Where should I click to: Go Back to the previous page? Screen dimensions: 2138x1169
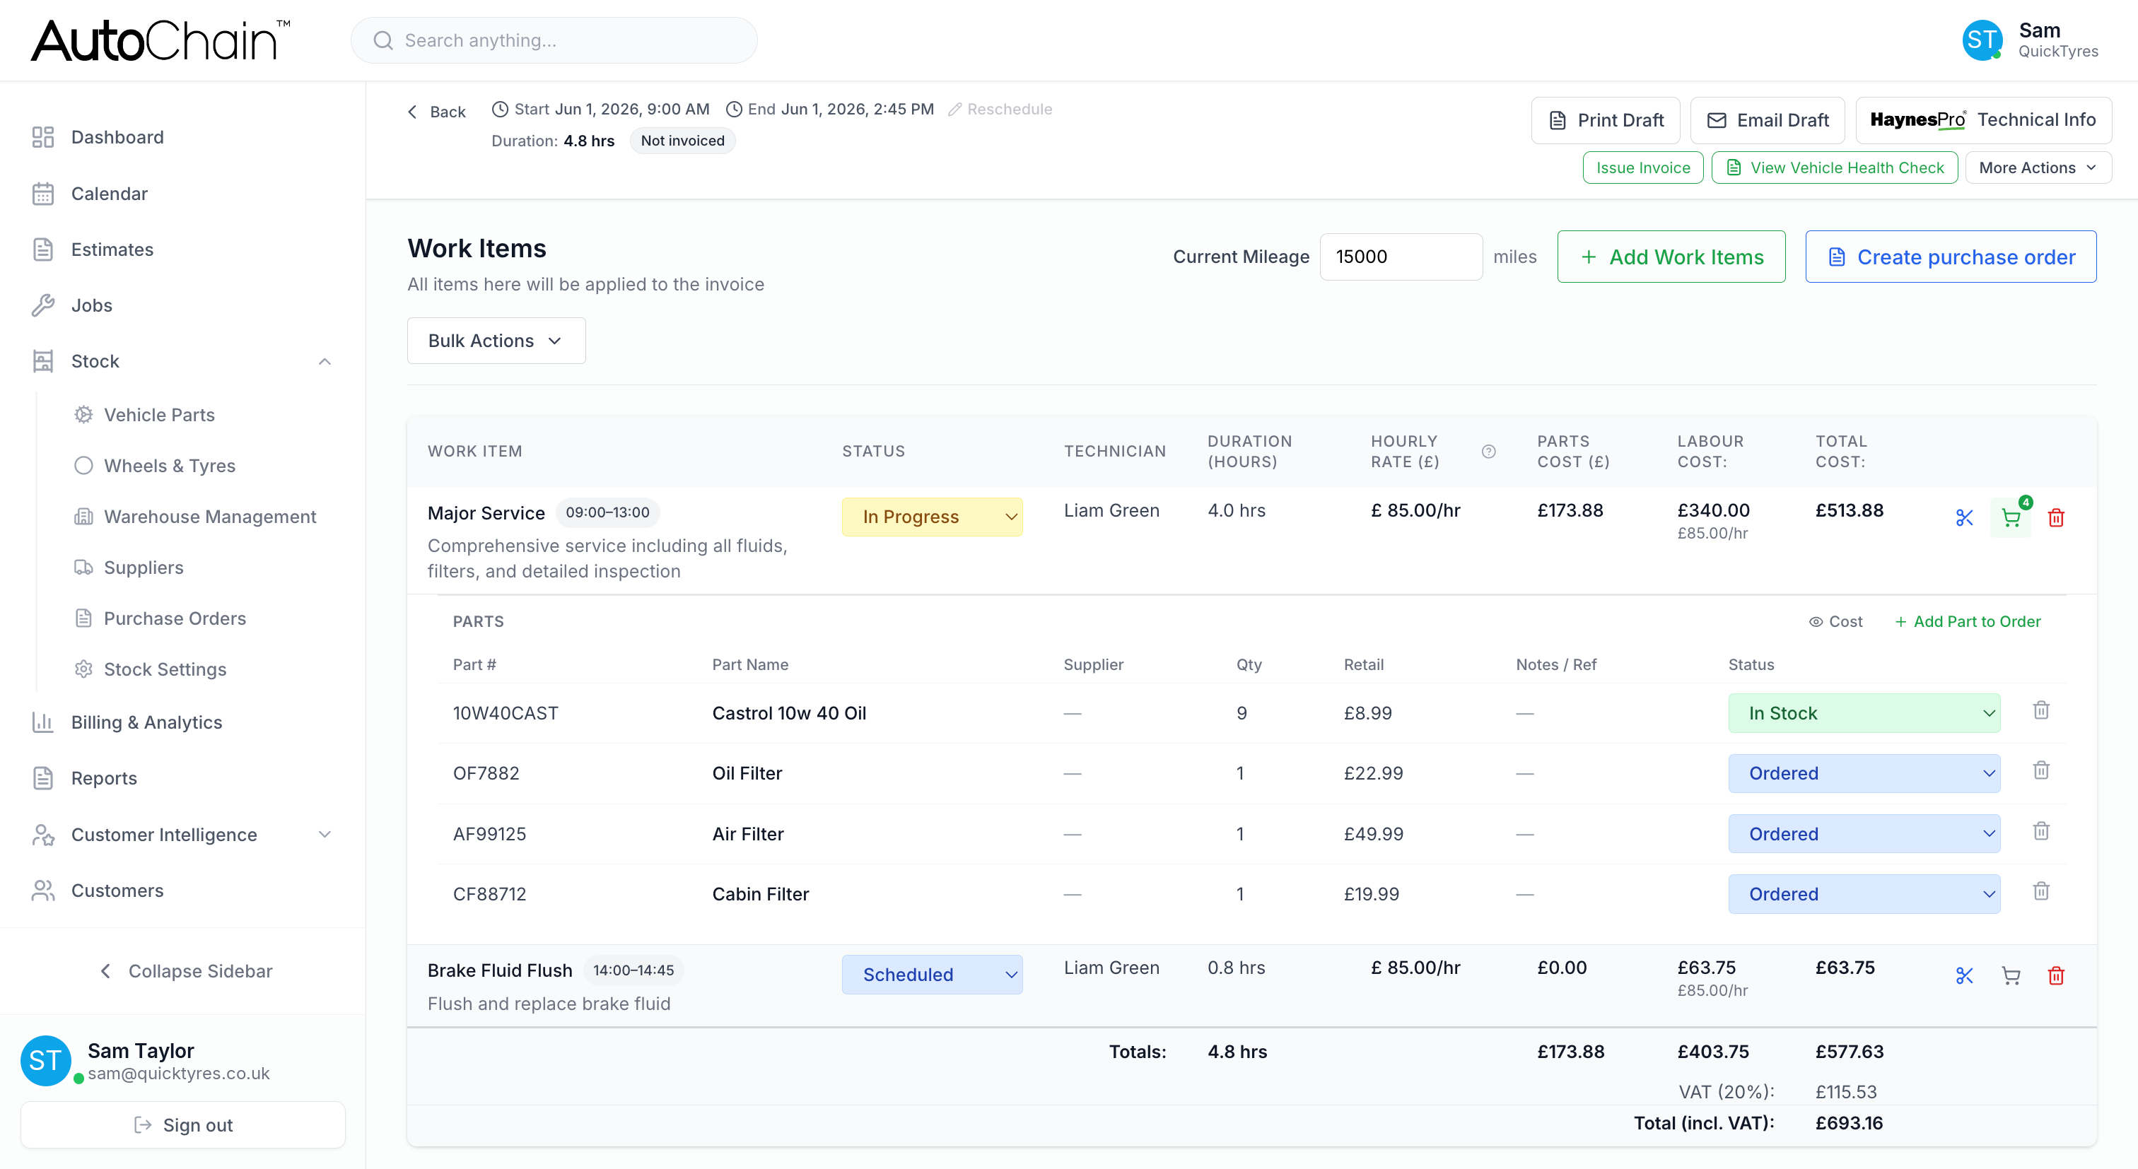click(x=436, y=112)
